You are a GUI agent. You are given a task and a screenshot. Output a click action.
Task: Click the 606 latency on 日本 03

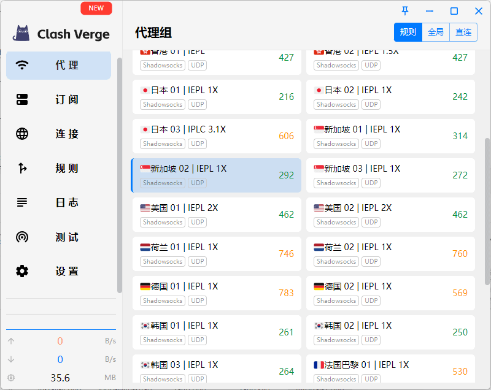pos(286,136)
